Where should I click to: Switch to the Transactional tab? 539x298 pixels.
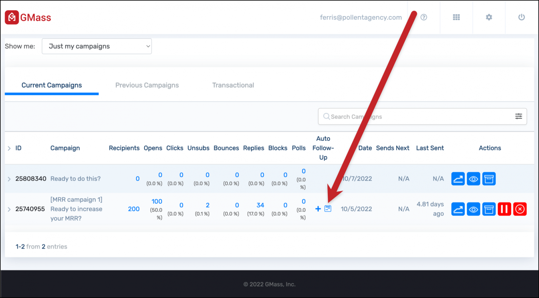[233, 85]
